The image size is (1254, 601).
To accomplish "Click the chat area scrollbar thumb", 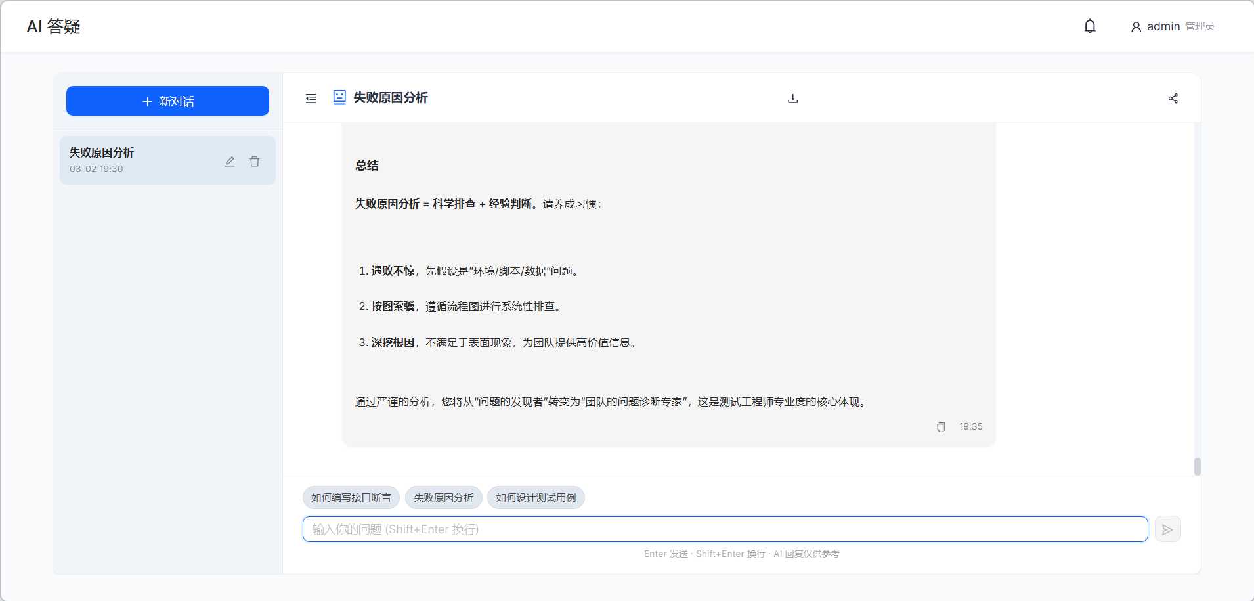I will coord(1197,466).
